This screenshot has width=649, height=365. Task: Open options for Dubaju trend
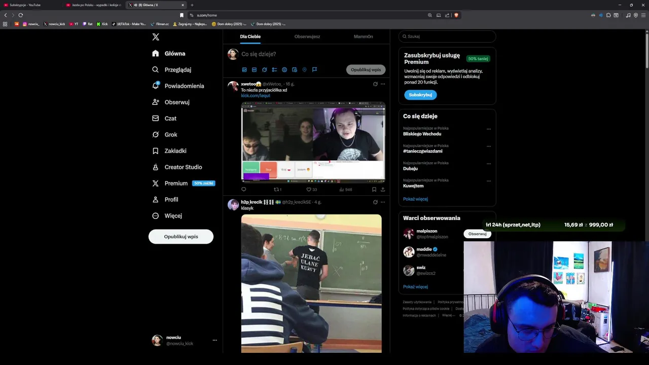[x=489, y=163]
